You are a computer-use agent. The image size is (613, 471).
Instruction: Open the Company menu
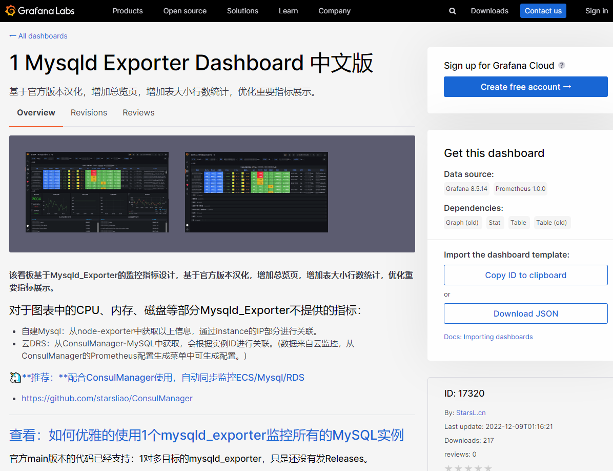click(334, 11)
